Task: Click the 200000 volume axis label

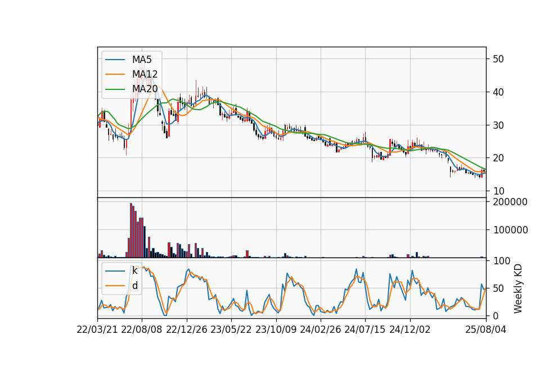Action: pyautogui.click(x=510, y=202)
